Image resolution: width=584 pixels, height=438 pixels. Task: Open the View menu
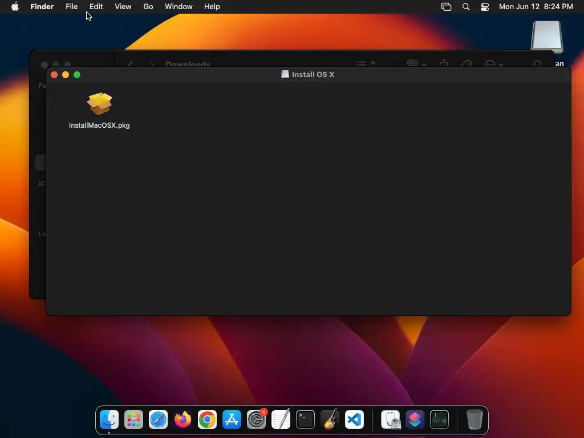pos(123,7)
